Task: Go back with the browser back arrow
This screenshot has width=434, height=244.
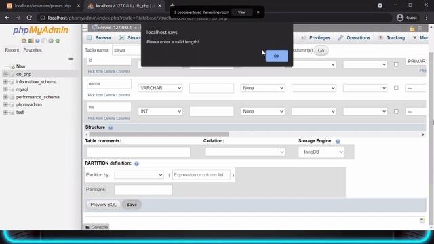Action: pos(7,18)
